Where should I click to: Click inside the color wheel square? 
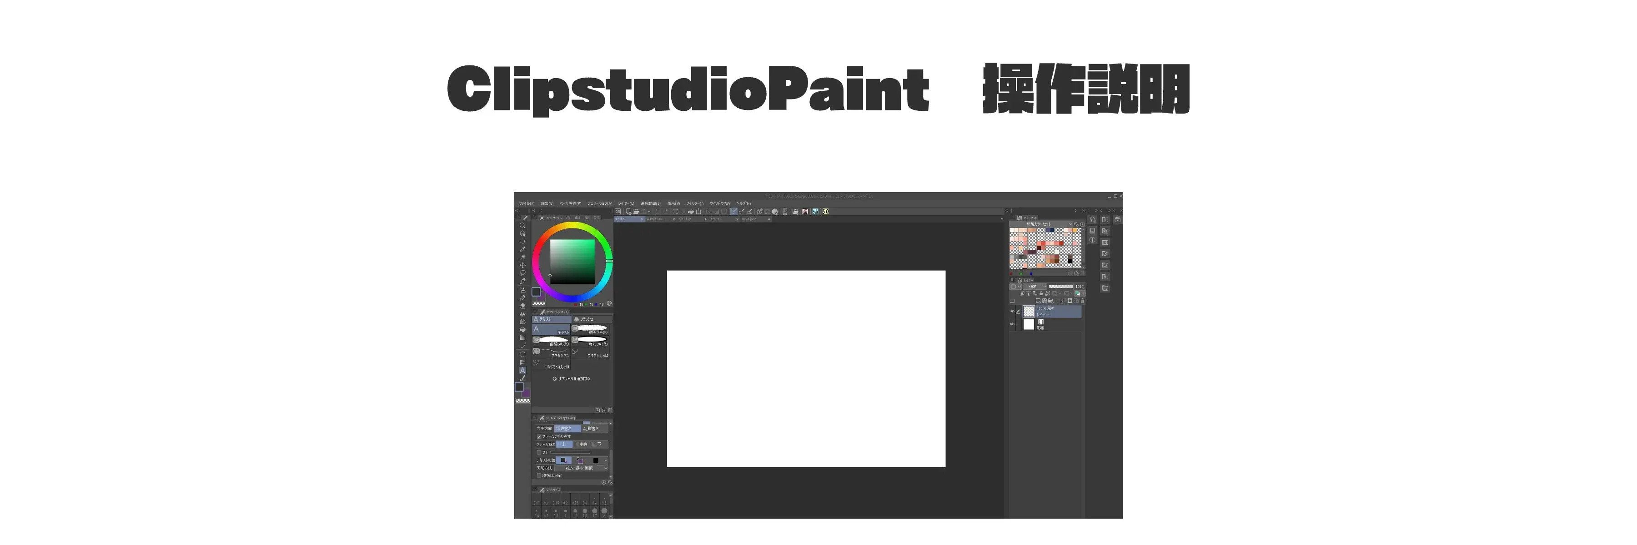coord(572,262)
